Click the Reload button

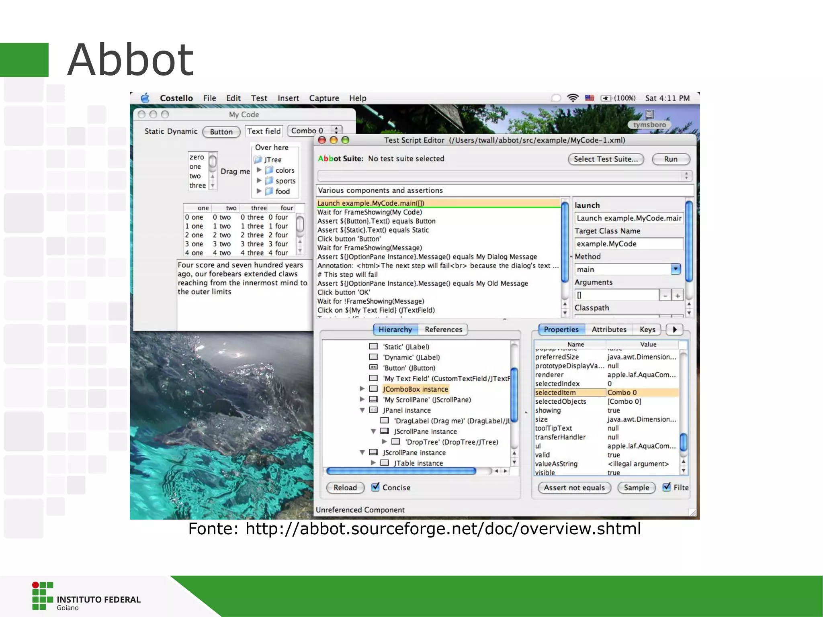point(345,487)
